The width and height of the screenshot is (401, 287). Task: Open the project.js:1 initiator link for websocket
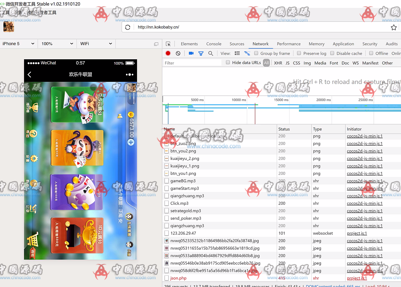pos(357,233)
